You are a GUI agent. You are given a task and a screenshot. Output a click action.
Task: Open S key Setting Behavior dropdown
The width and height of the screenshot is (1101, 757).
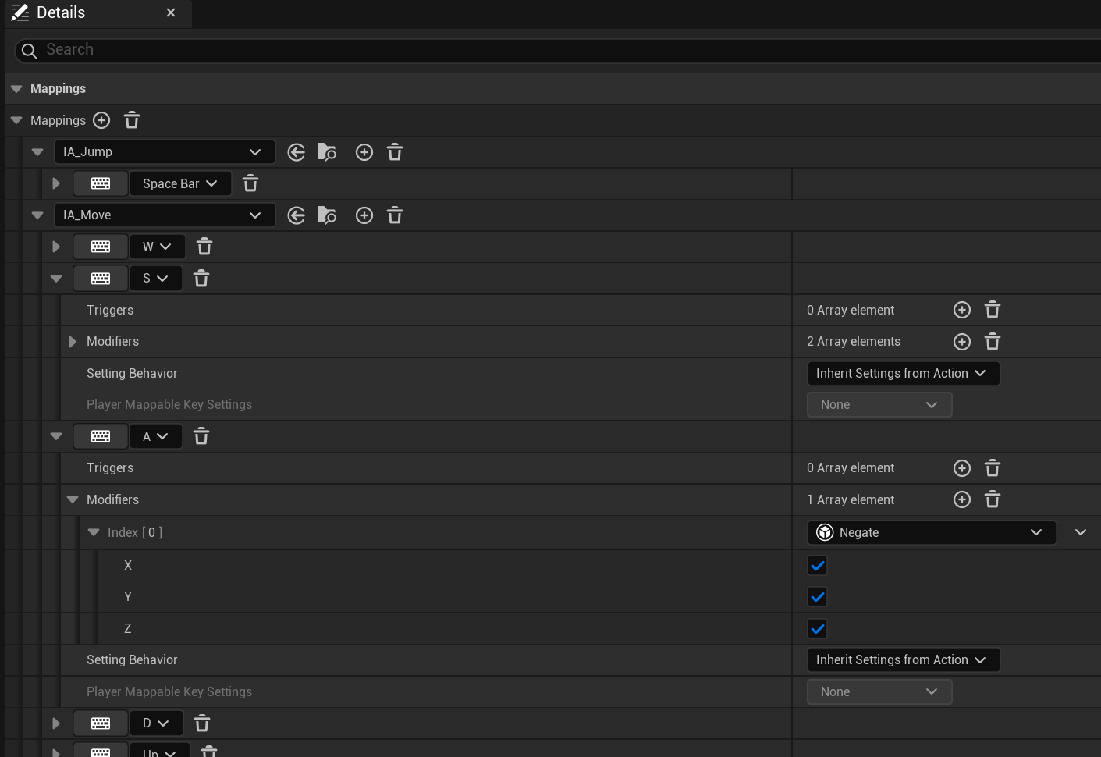click(x=904, y=373)
